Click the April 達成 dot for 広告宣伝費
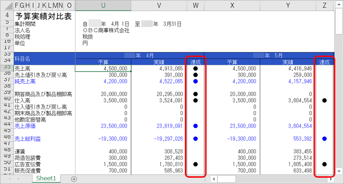The image size is (344, 184). click(195, 164)
